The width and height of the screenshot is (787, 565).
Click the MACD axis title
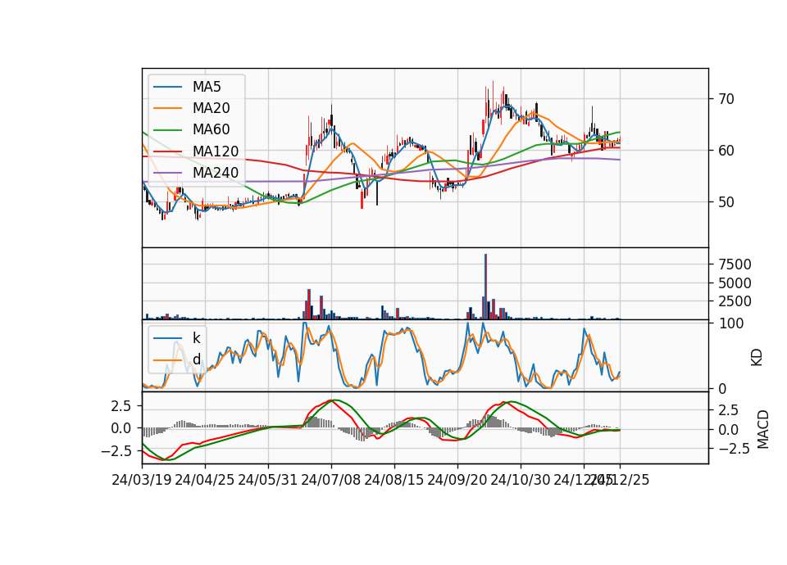tap(763, 429)
